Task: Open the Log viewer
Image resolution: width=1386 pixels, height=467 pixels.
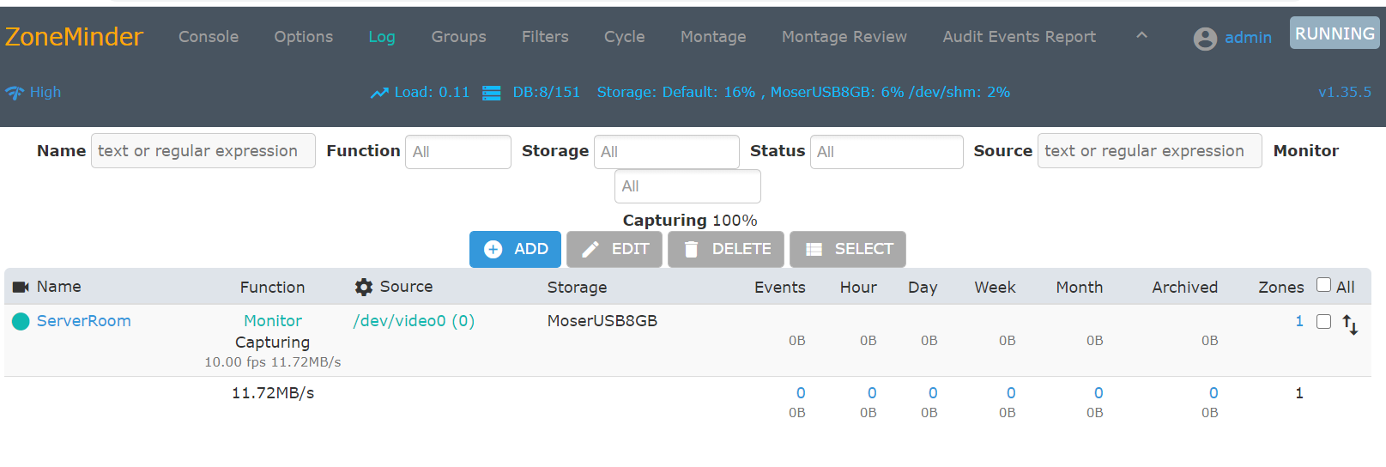Action: click(x=382, y=37)
